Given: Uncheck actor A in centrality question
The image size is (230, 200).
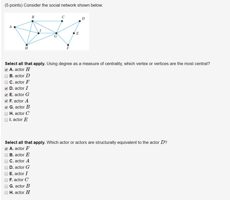Looking at the screenshot, I should tap(6, 101).
